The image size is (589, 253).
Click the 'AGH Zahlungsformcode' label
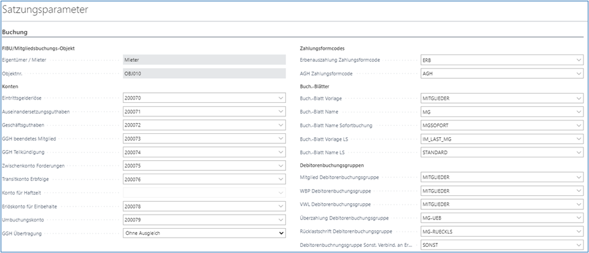click(326, 74)
